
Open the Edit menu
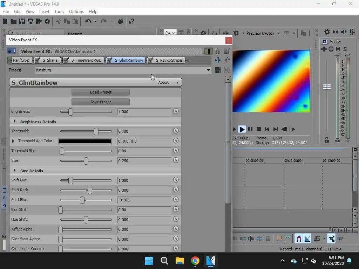pos(17,12)
